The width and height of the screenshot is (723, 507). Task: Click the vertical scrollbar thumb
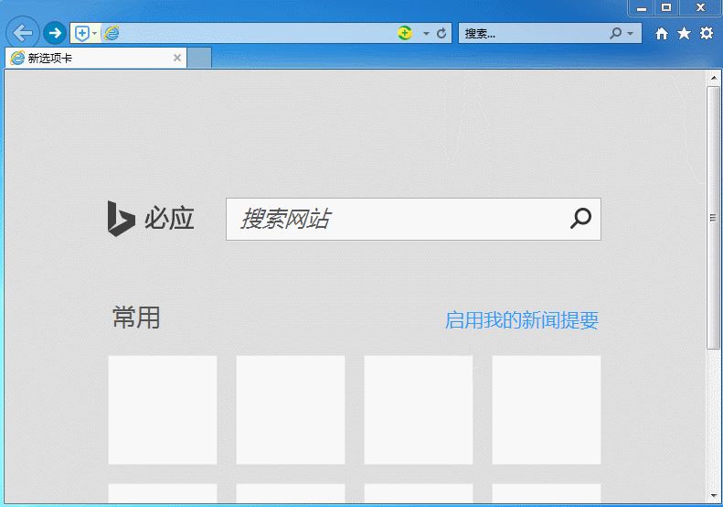click(x=713, y=218)
